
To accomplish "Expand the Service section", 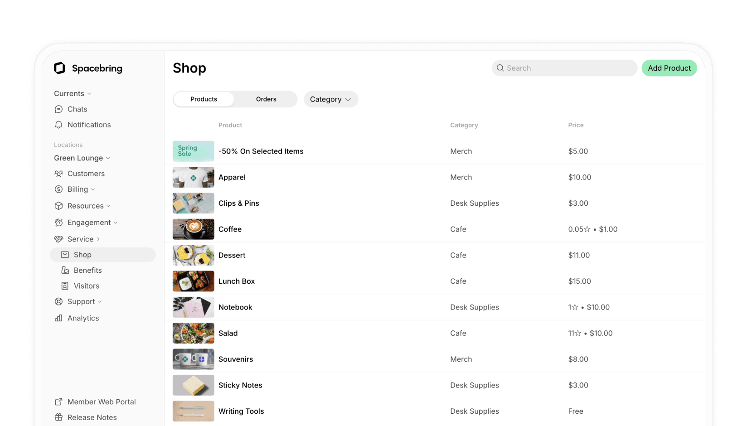I will coord(98,239).
